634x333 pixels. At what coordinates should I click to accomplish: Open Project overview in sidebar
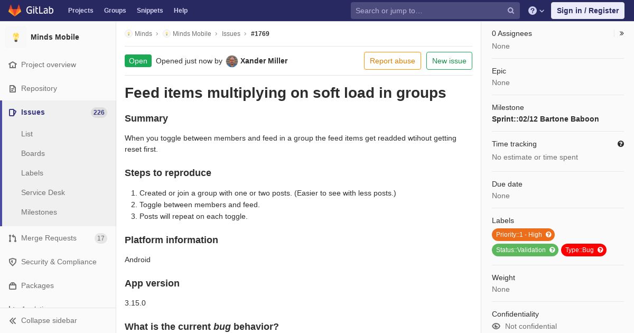click(x=49, y=64)
